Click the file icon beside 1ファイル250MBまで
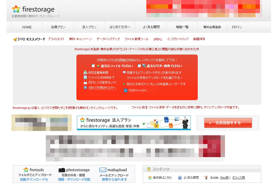 pos(85,77)
